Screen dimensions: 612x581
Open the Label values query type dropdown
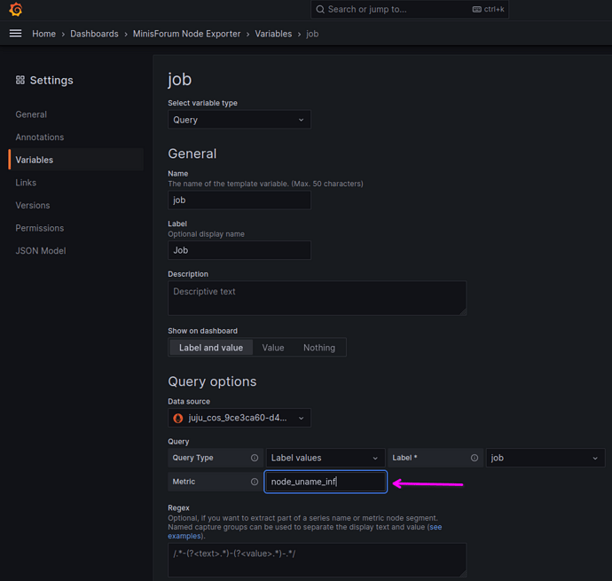(x=326, y=458)
